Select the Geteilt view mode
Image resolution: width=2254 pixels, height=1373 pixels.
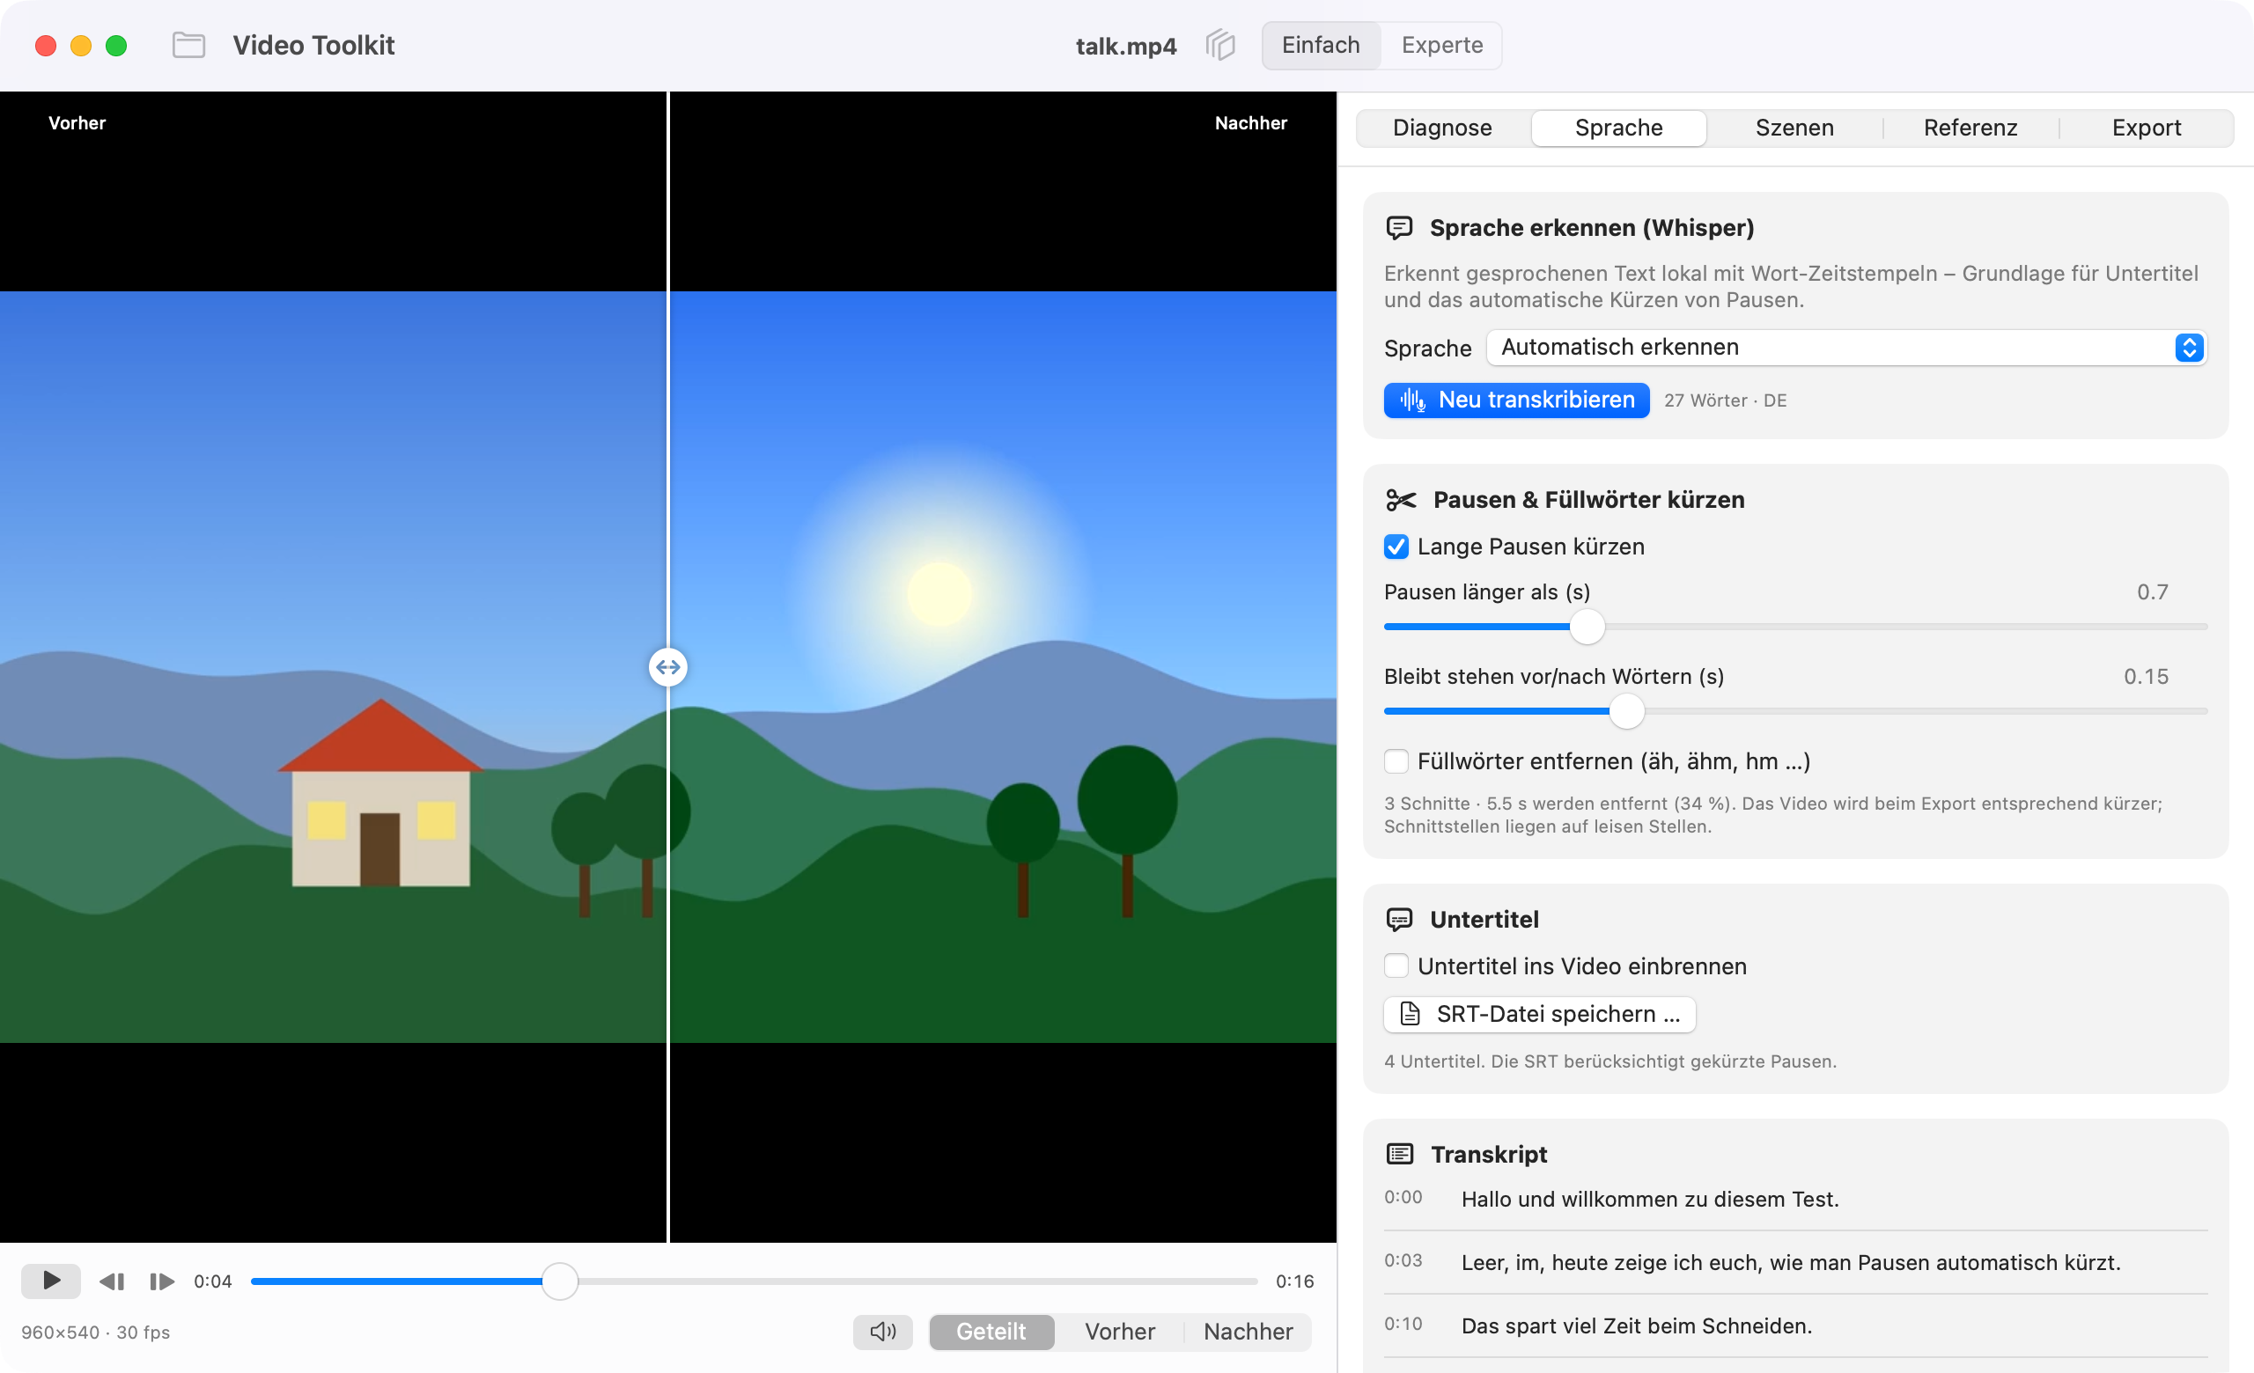pyautogui.click(x=991, y=1331)
